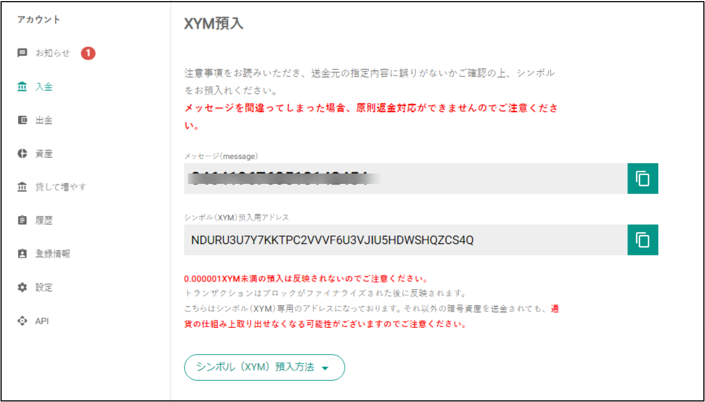Click the 資産 pie chart icon

pos(23,154)
